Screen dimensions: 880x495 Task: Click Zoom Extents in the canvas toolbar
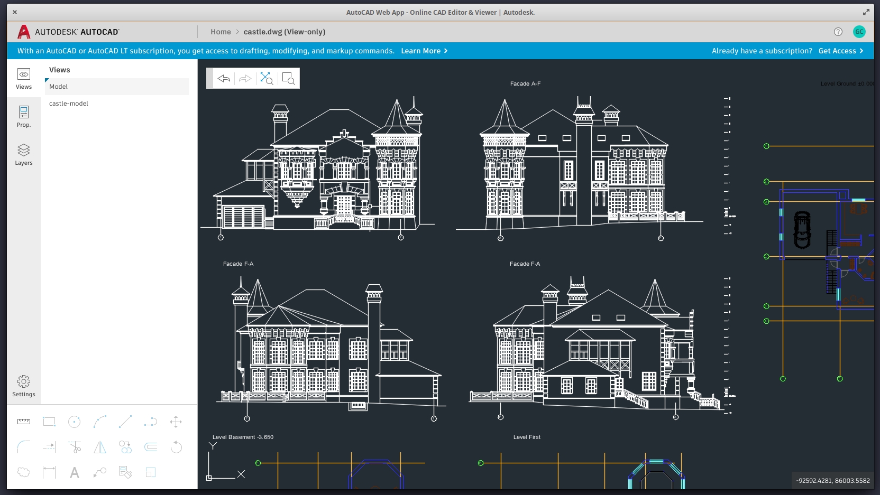[267, 78]
